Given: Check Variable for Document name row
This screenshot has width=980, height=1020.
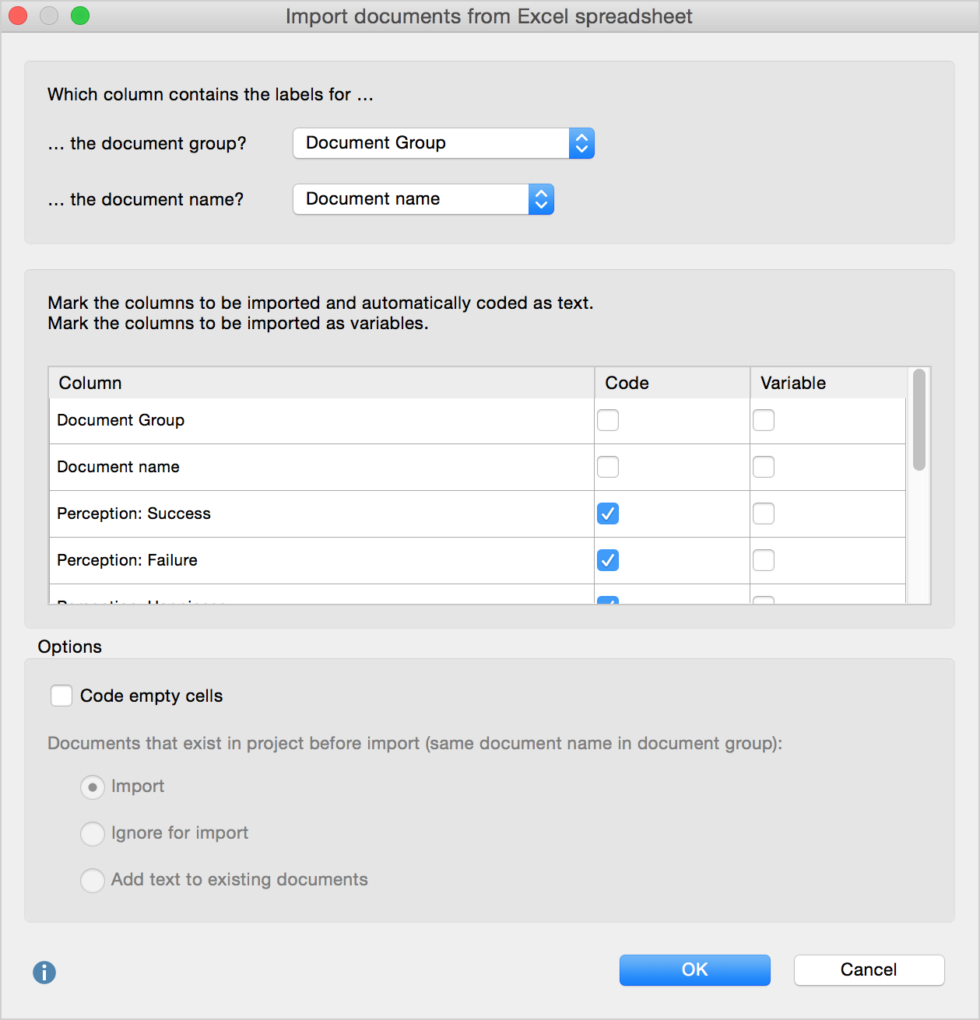Looking at the screenshot, I should pyautogui.click(x=764, y=467).
